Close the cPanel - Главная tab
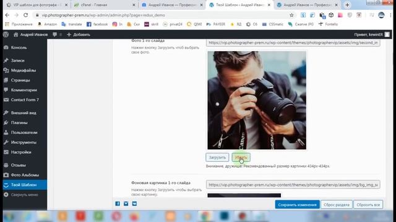This screenshot has height=222, width=396. click(x=134, y=5)
